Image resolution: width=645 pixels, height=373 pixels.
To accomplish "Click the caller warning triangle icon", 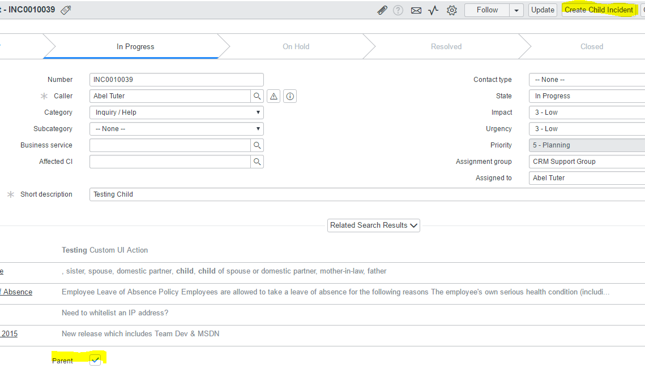I will (x=274, y=96).
